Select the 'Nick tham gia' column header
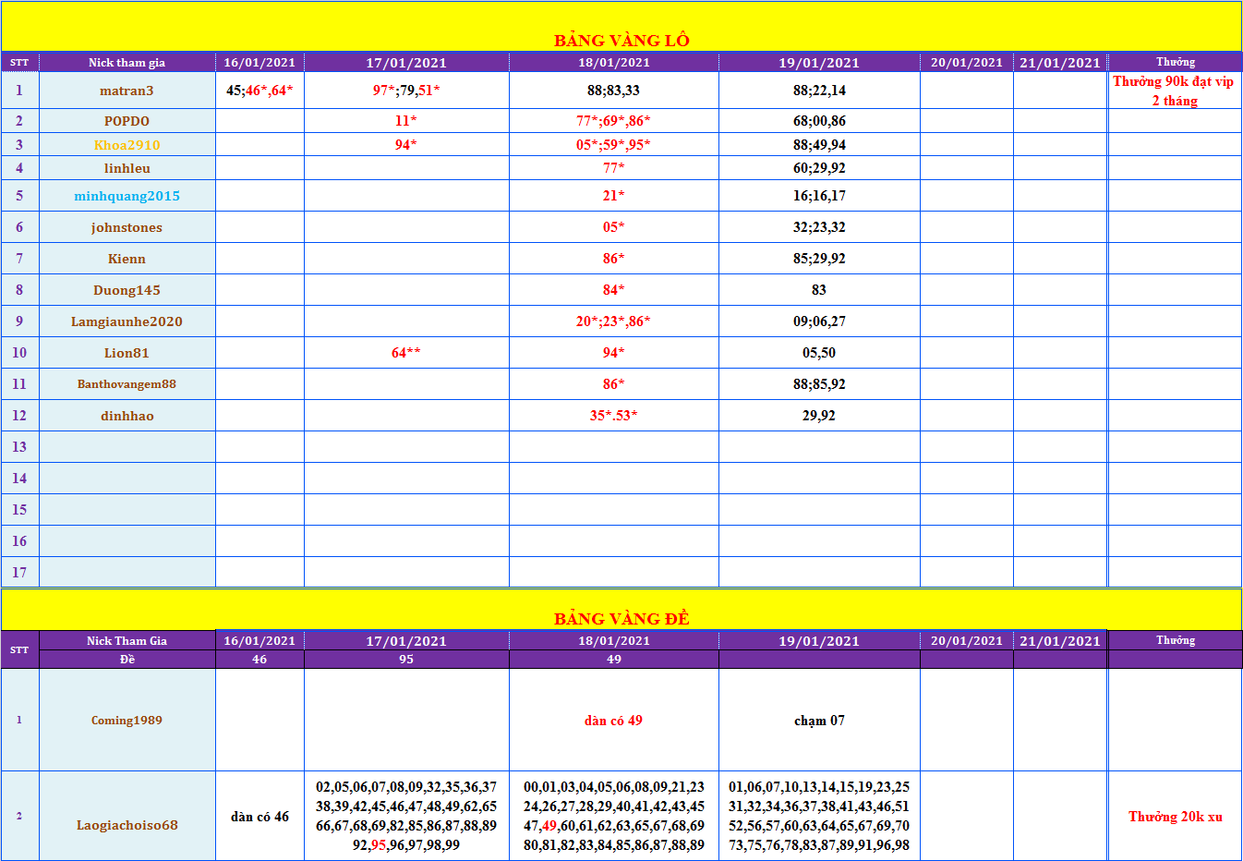1243x861 pixels. click(x=127, y=63)
